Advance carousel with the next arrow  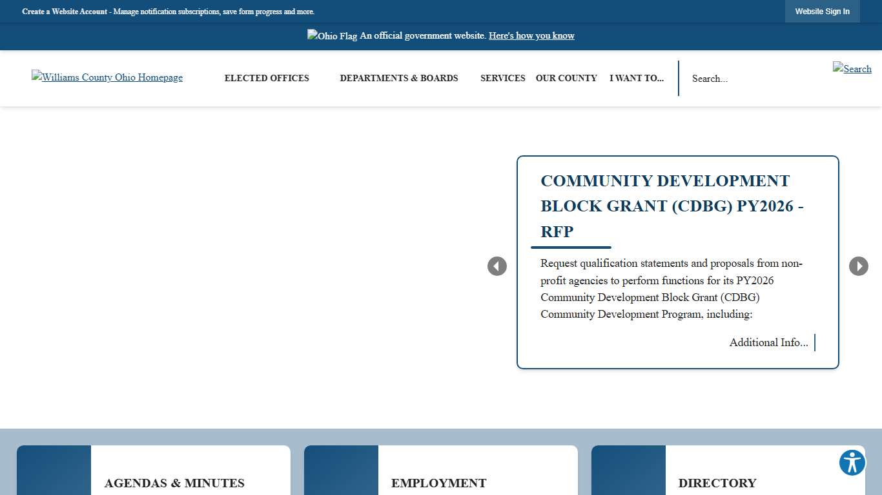coord(859,266)
